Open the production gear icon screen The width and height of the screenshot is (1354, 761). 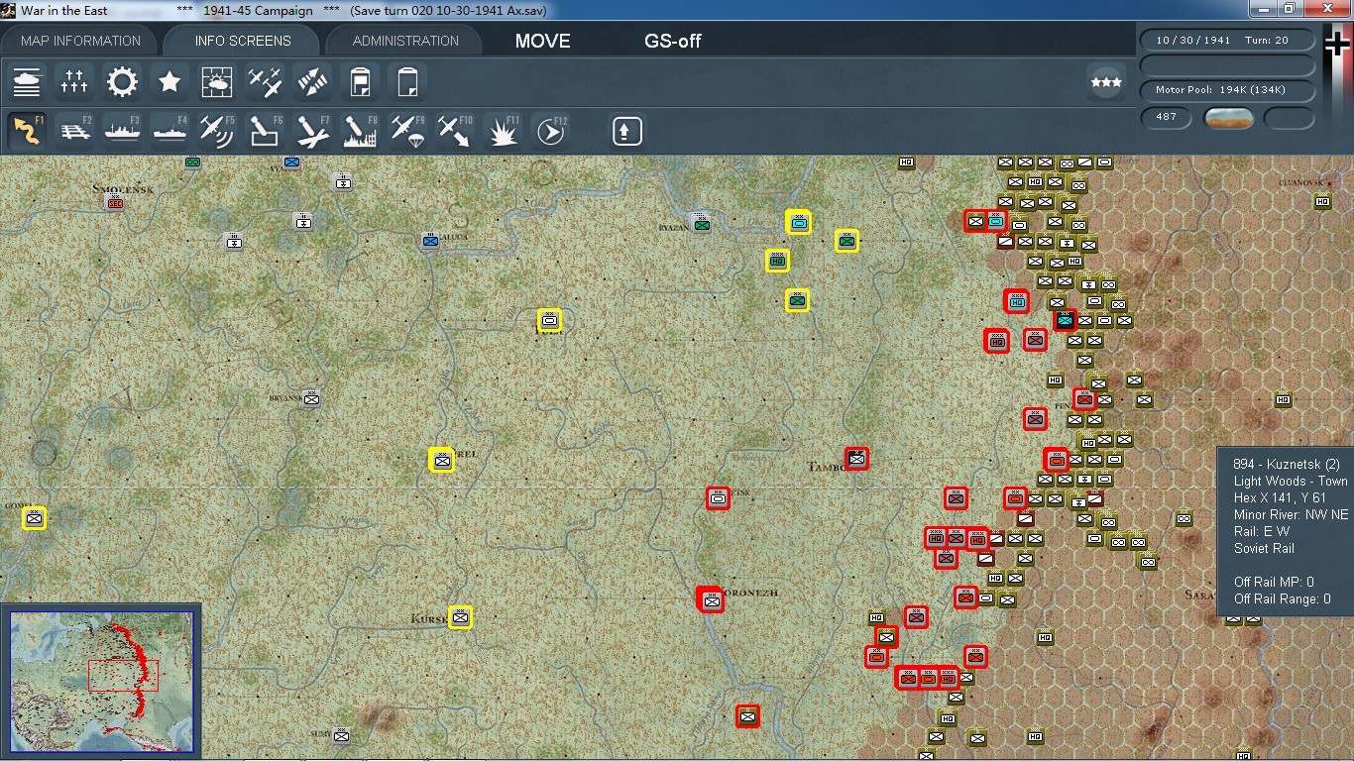coord(122,82)
